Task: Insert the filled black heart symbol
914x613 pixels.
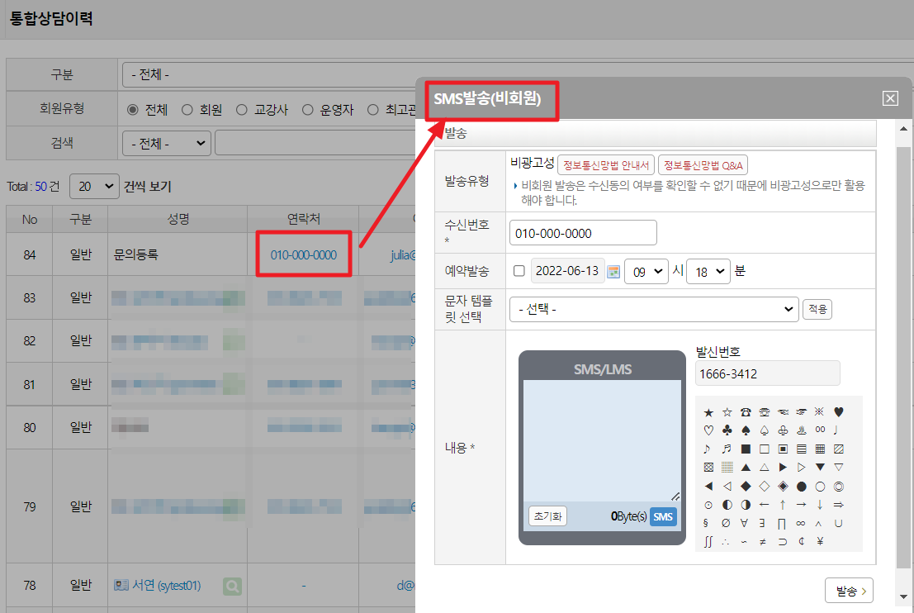Action: [839, 412]
